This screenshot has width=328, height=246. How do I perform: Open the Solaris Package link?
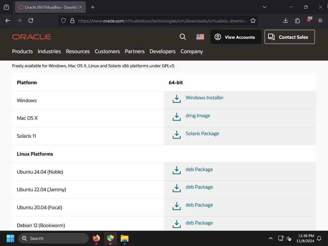click(x=202, y=134)
